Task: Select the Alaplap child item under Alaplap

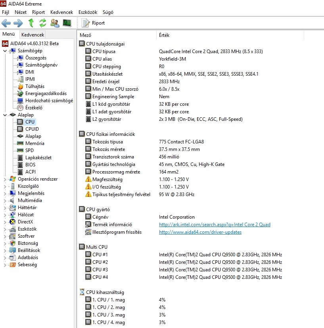Action: pos(33,136)
